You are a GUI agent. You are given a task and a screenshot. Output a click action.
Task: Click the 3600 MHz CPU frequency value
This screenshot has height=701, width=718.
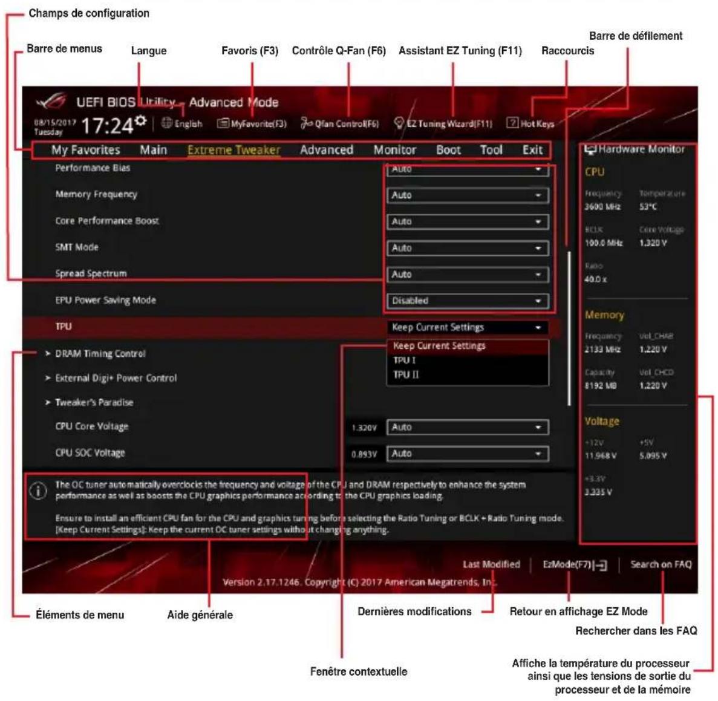pos(602,206)
